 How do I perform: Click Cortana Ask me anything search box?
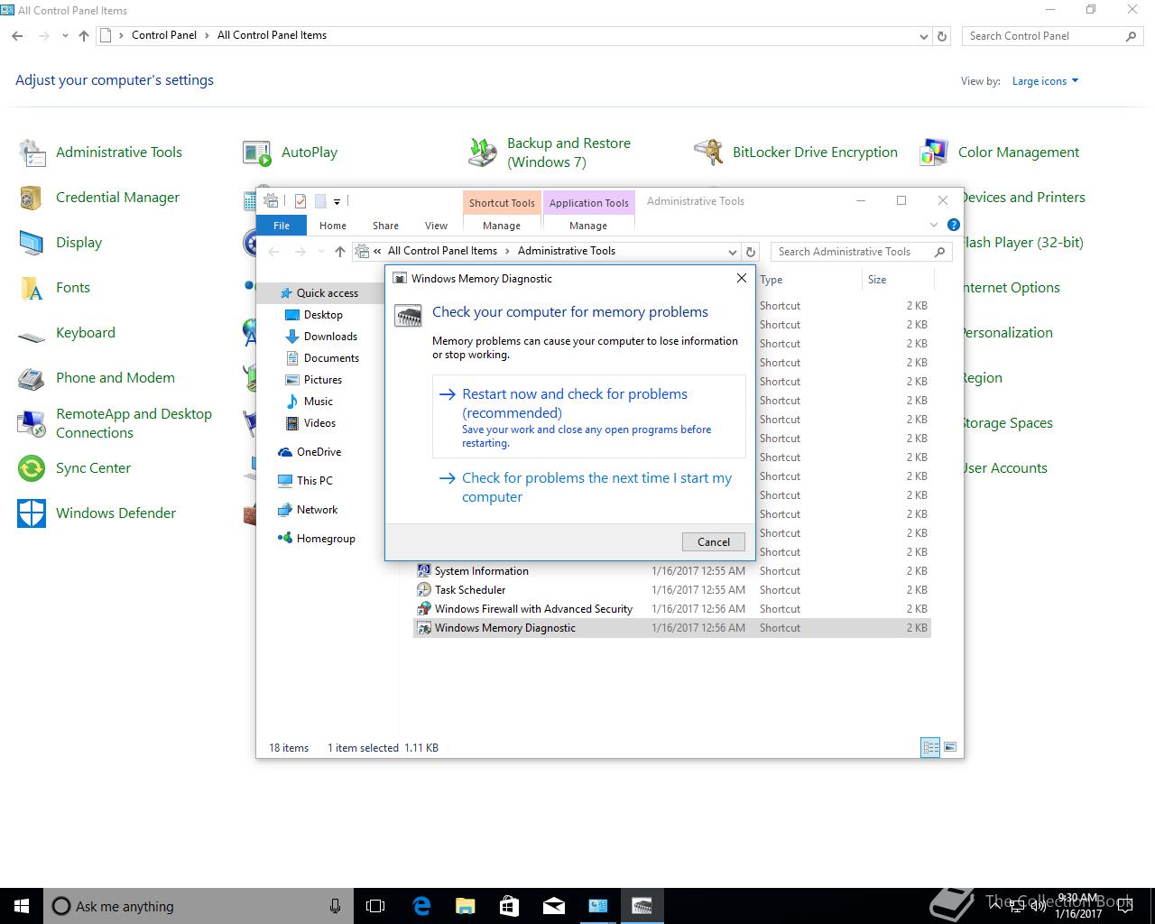[198, 906]
